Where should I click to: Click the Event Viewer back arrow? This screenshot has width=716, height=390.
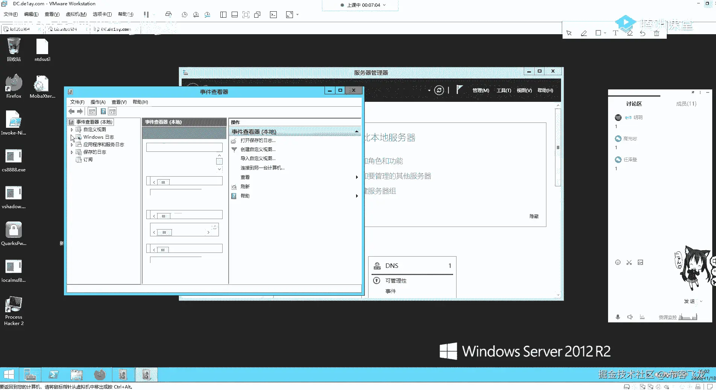[71, 112]
